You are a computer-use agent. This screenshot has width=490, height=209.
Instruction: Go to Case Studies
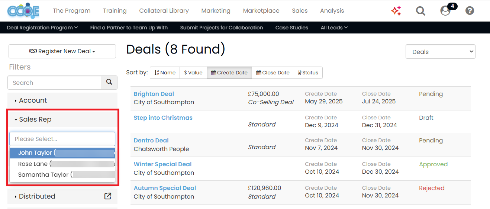point(292,28)
